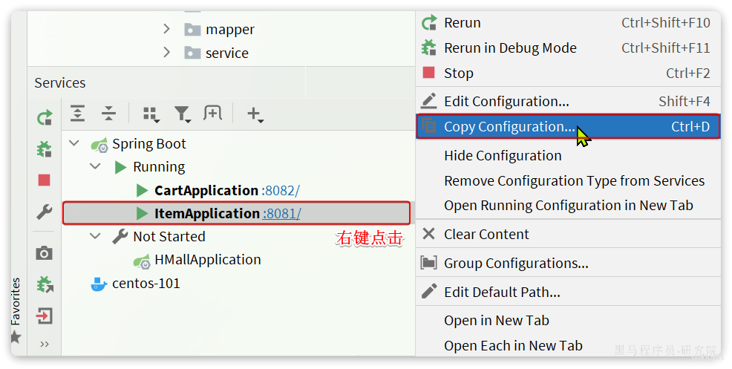Viewport: 732px width, 369px height.
Task: Click the wrench settings icon in sidebar
Action: (x=45, y=212)
